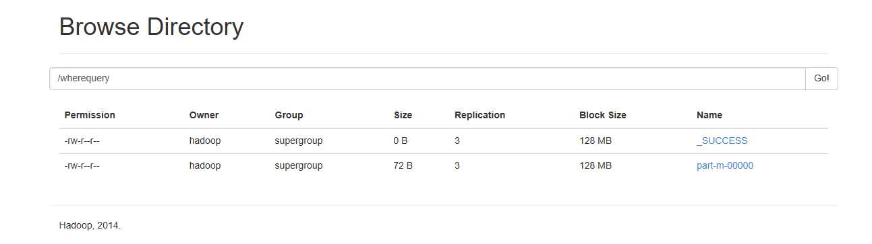The width and height of the screenshot is (872, 244).
Task: Click the Group column header
Action: pos(289,115)
